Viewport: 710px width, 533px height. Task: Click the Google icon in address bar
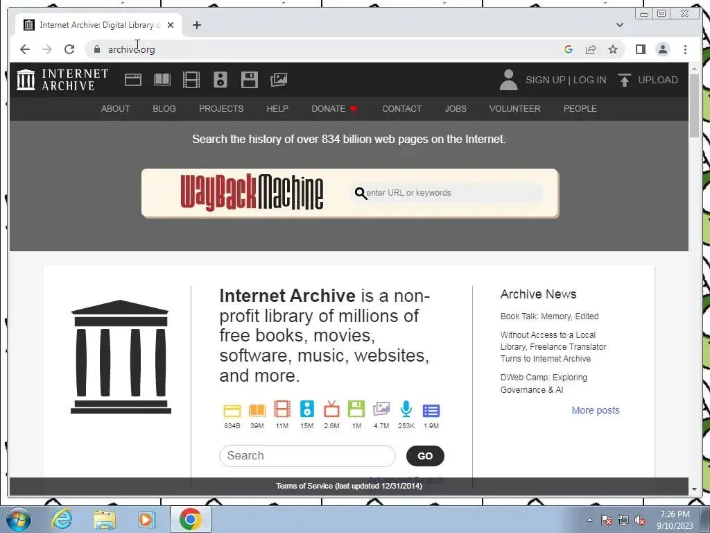click(x=569, y=49)
